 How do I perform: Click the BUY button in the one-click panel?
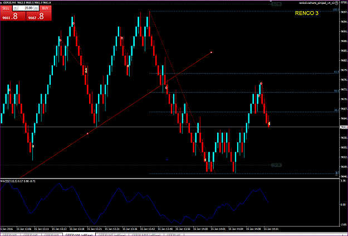coord(45,8)
